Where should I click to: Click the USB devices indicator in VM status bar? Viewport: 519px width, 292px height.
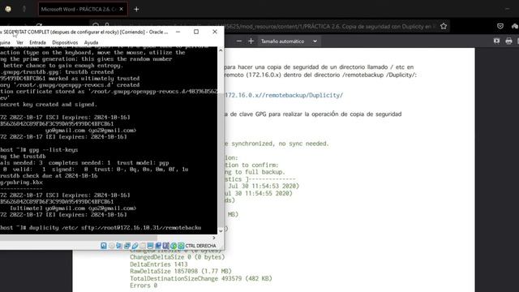(135, 246)
